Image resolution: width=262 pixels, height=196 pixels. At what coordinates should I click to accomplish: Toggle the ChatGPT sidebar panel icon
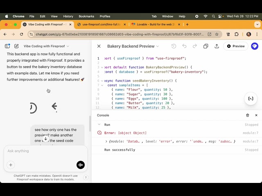click(x=7, y=46)
